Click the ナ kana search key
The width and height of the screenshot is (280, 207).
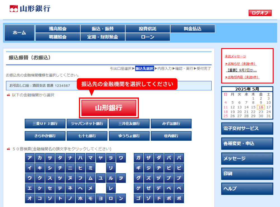click(70, 158)
